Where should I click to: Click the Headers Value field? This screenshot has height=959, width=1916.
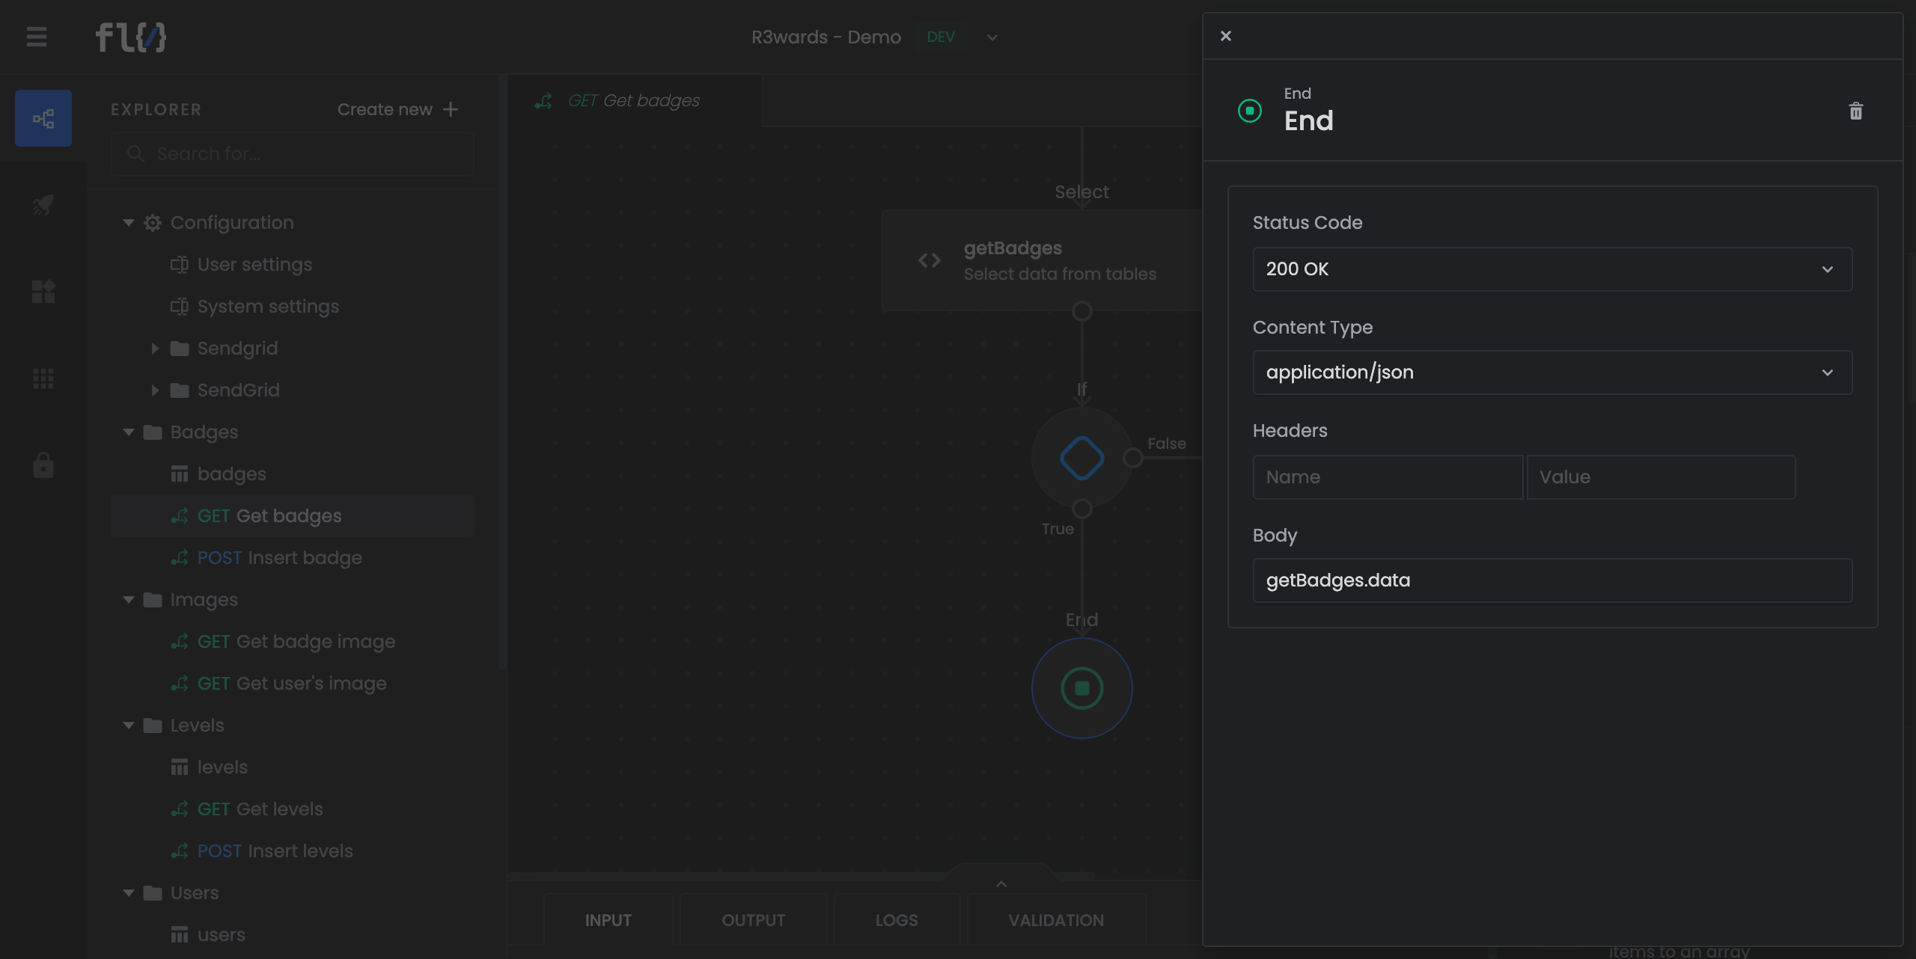click(1661, 477)
